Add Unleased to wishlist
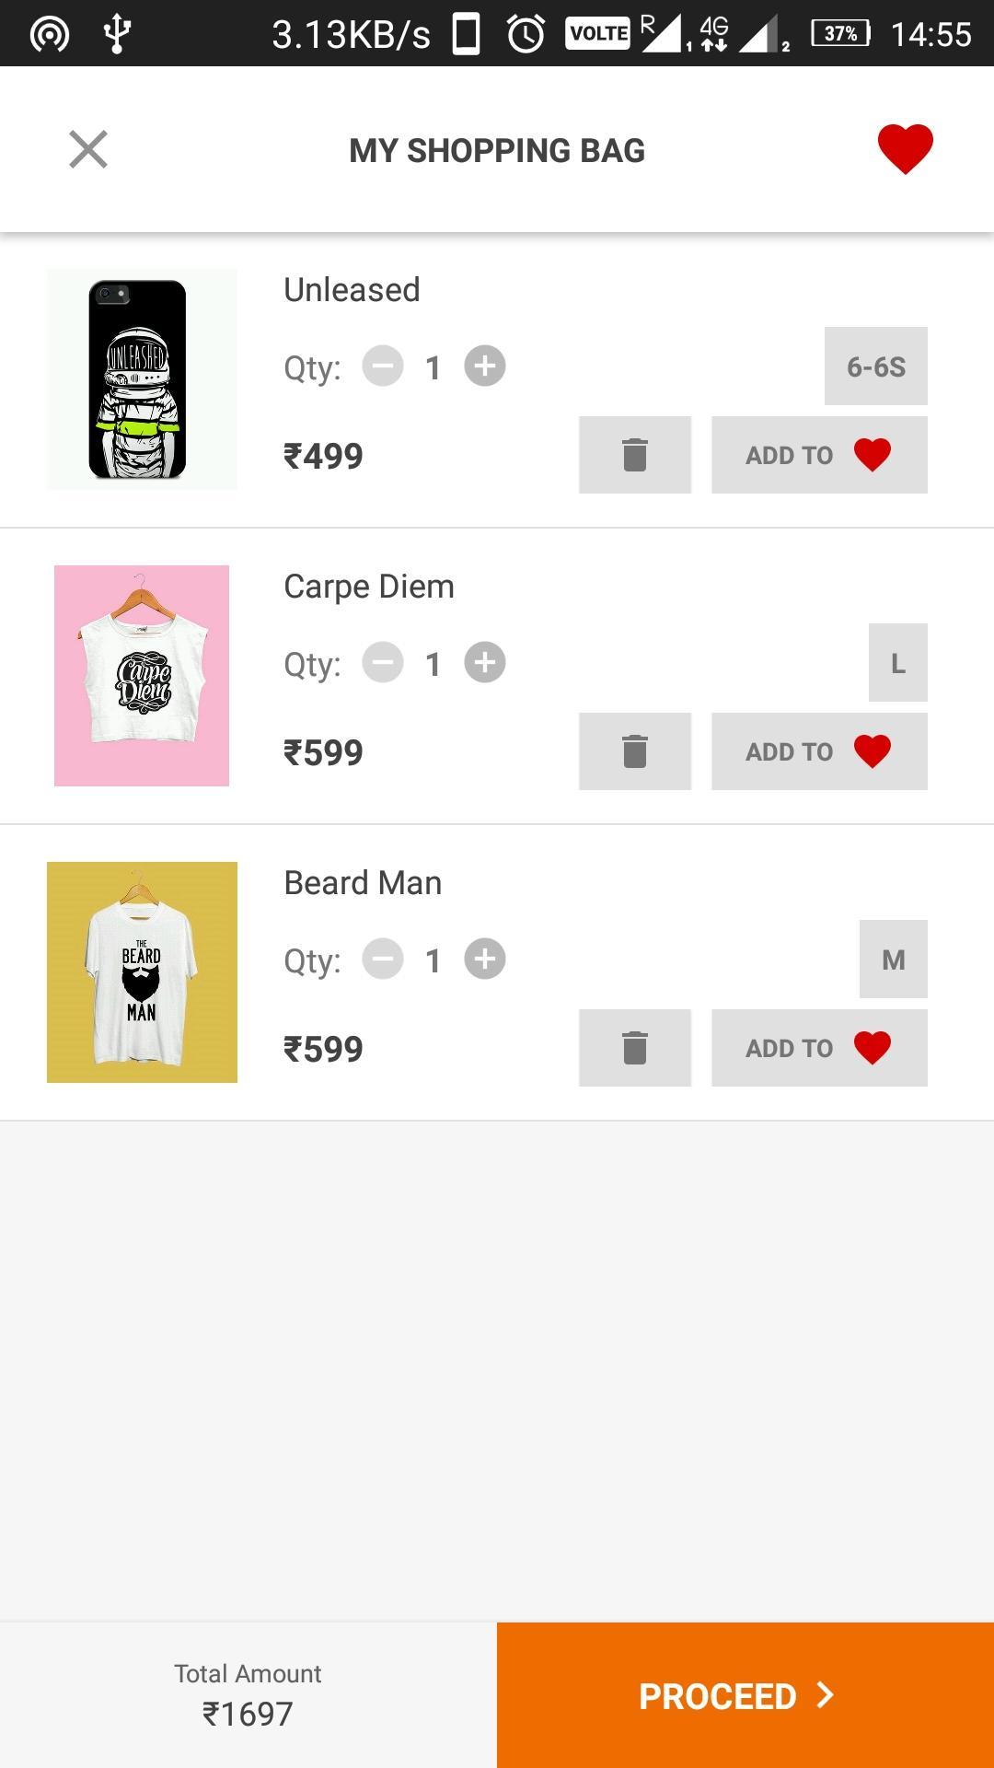The height and width of the screenshot is (1768, 994). tap(819, 455)
